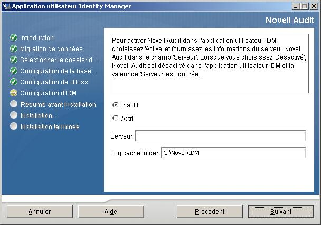Click the Installation... step circle icon

(x=14, y=115)
